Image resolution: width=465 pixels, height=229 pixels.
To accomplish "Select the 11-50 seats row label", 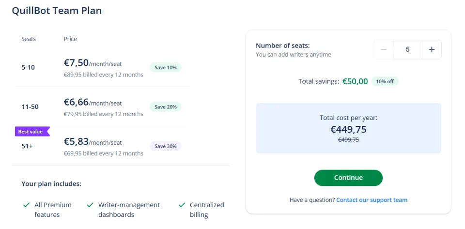I will pyautogui.click(x=30, y=107).
